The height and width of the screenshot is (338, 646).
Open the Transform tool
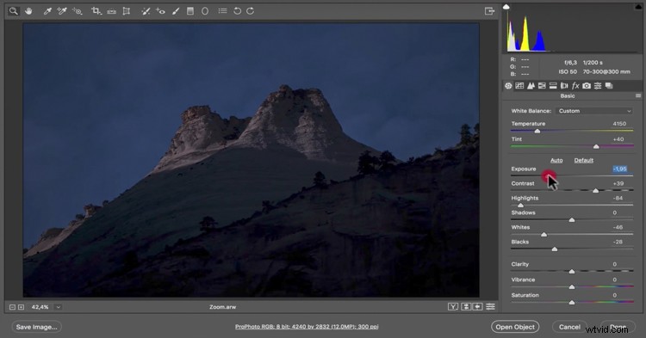coord(127,11)
